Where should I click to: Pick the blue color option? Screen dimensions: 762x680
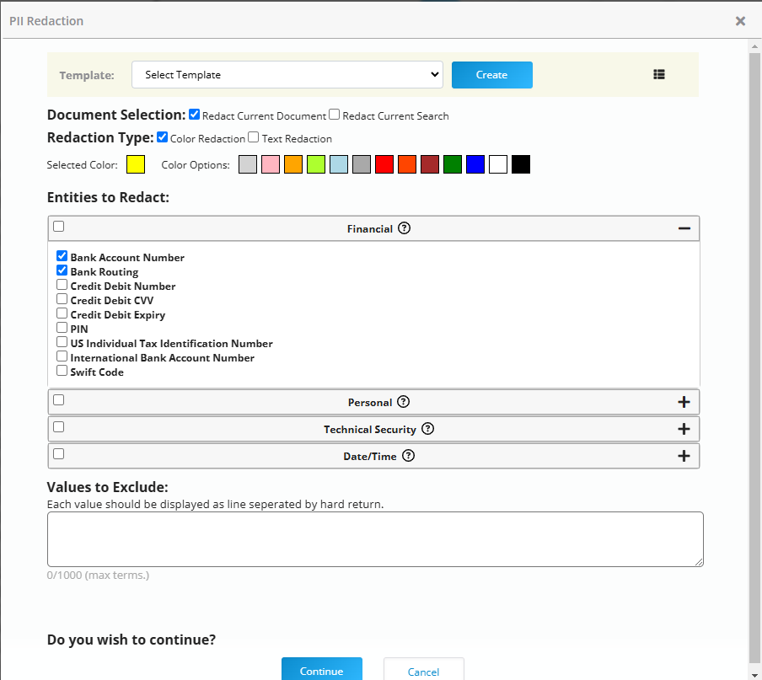point(475,163)
